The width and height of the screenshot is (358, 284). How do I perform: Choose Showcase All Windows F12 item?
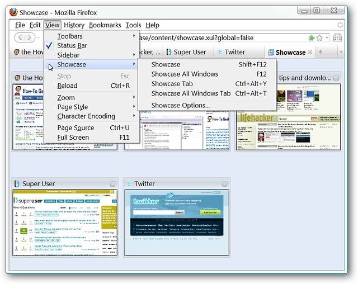coord(207,74)
